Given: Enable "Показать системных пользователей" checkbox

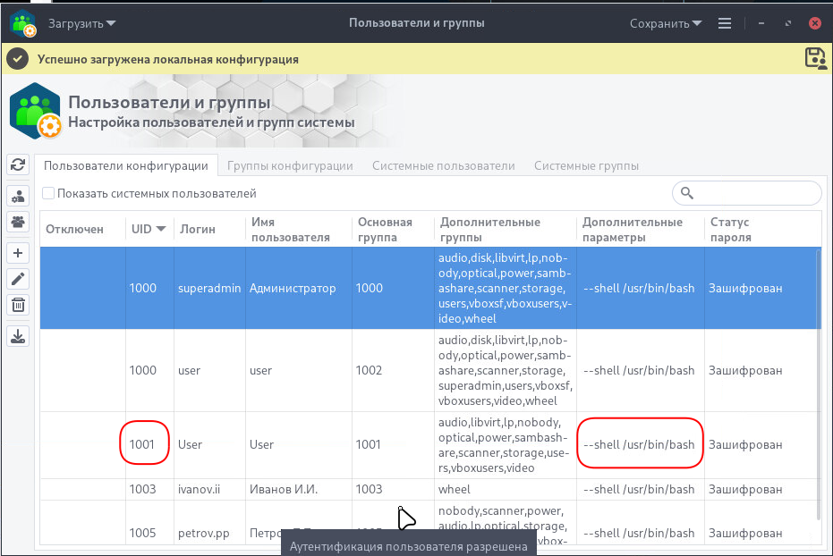Looking at the screenshot, I should [49, 193].
